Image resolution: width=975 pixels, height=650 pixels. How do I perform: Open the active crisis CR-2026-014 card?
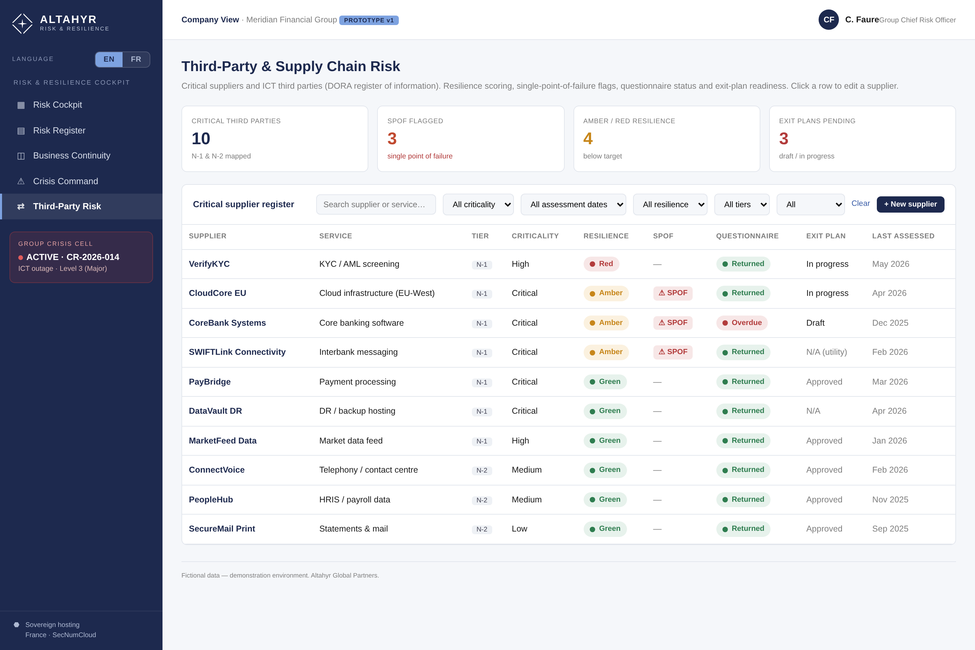[81, 257]
